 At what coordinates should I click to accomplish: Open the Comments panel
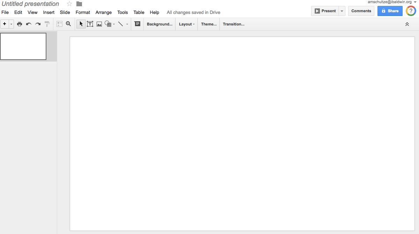tap(361, 11)
